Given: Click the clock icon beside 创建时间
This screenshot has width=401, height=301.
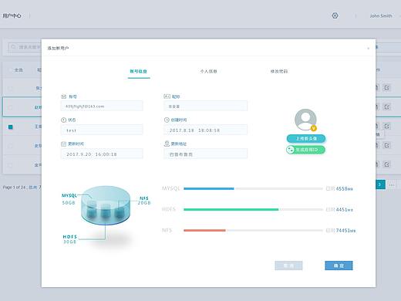Looking at the screenshot, I should click(167, 120).
